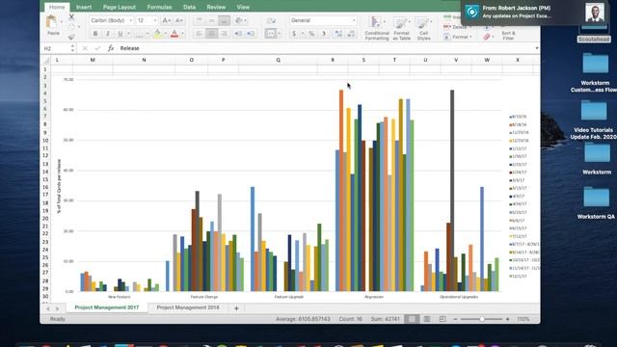Click the formula bar containing Release
The image size is (617, 347).
(x=326, y=48)
